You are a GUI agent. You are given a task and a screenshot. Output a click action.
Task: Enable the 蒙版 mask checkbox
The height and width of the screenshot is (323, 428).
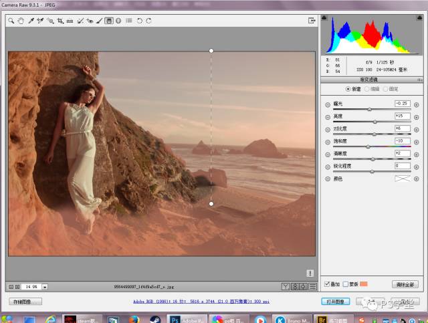tap(345, 284)
